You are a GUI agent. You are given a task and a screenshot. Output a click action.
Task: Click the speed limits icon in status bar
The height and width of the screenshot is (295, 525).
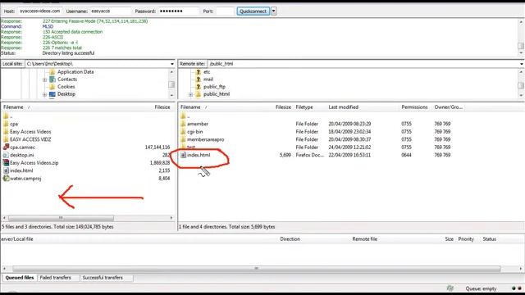click(x=450, y=288)
